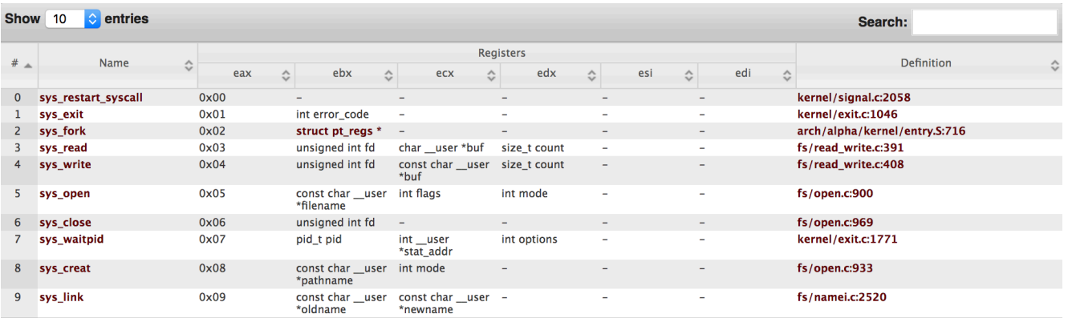1068x318 pixels.
Task: Open the sys_creat syscall link
Action: (65, 268)
